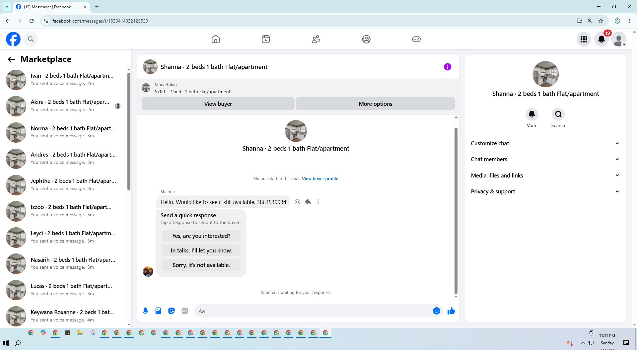Open more options dots on Shanna's message
This screenshot has width=637, height=350.
click(x=318, y=202)
